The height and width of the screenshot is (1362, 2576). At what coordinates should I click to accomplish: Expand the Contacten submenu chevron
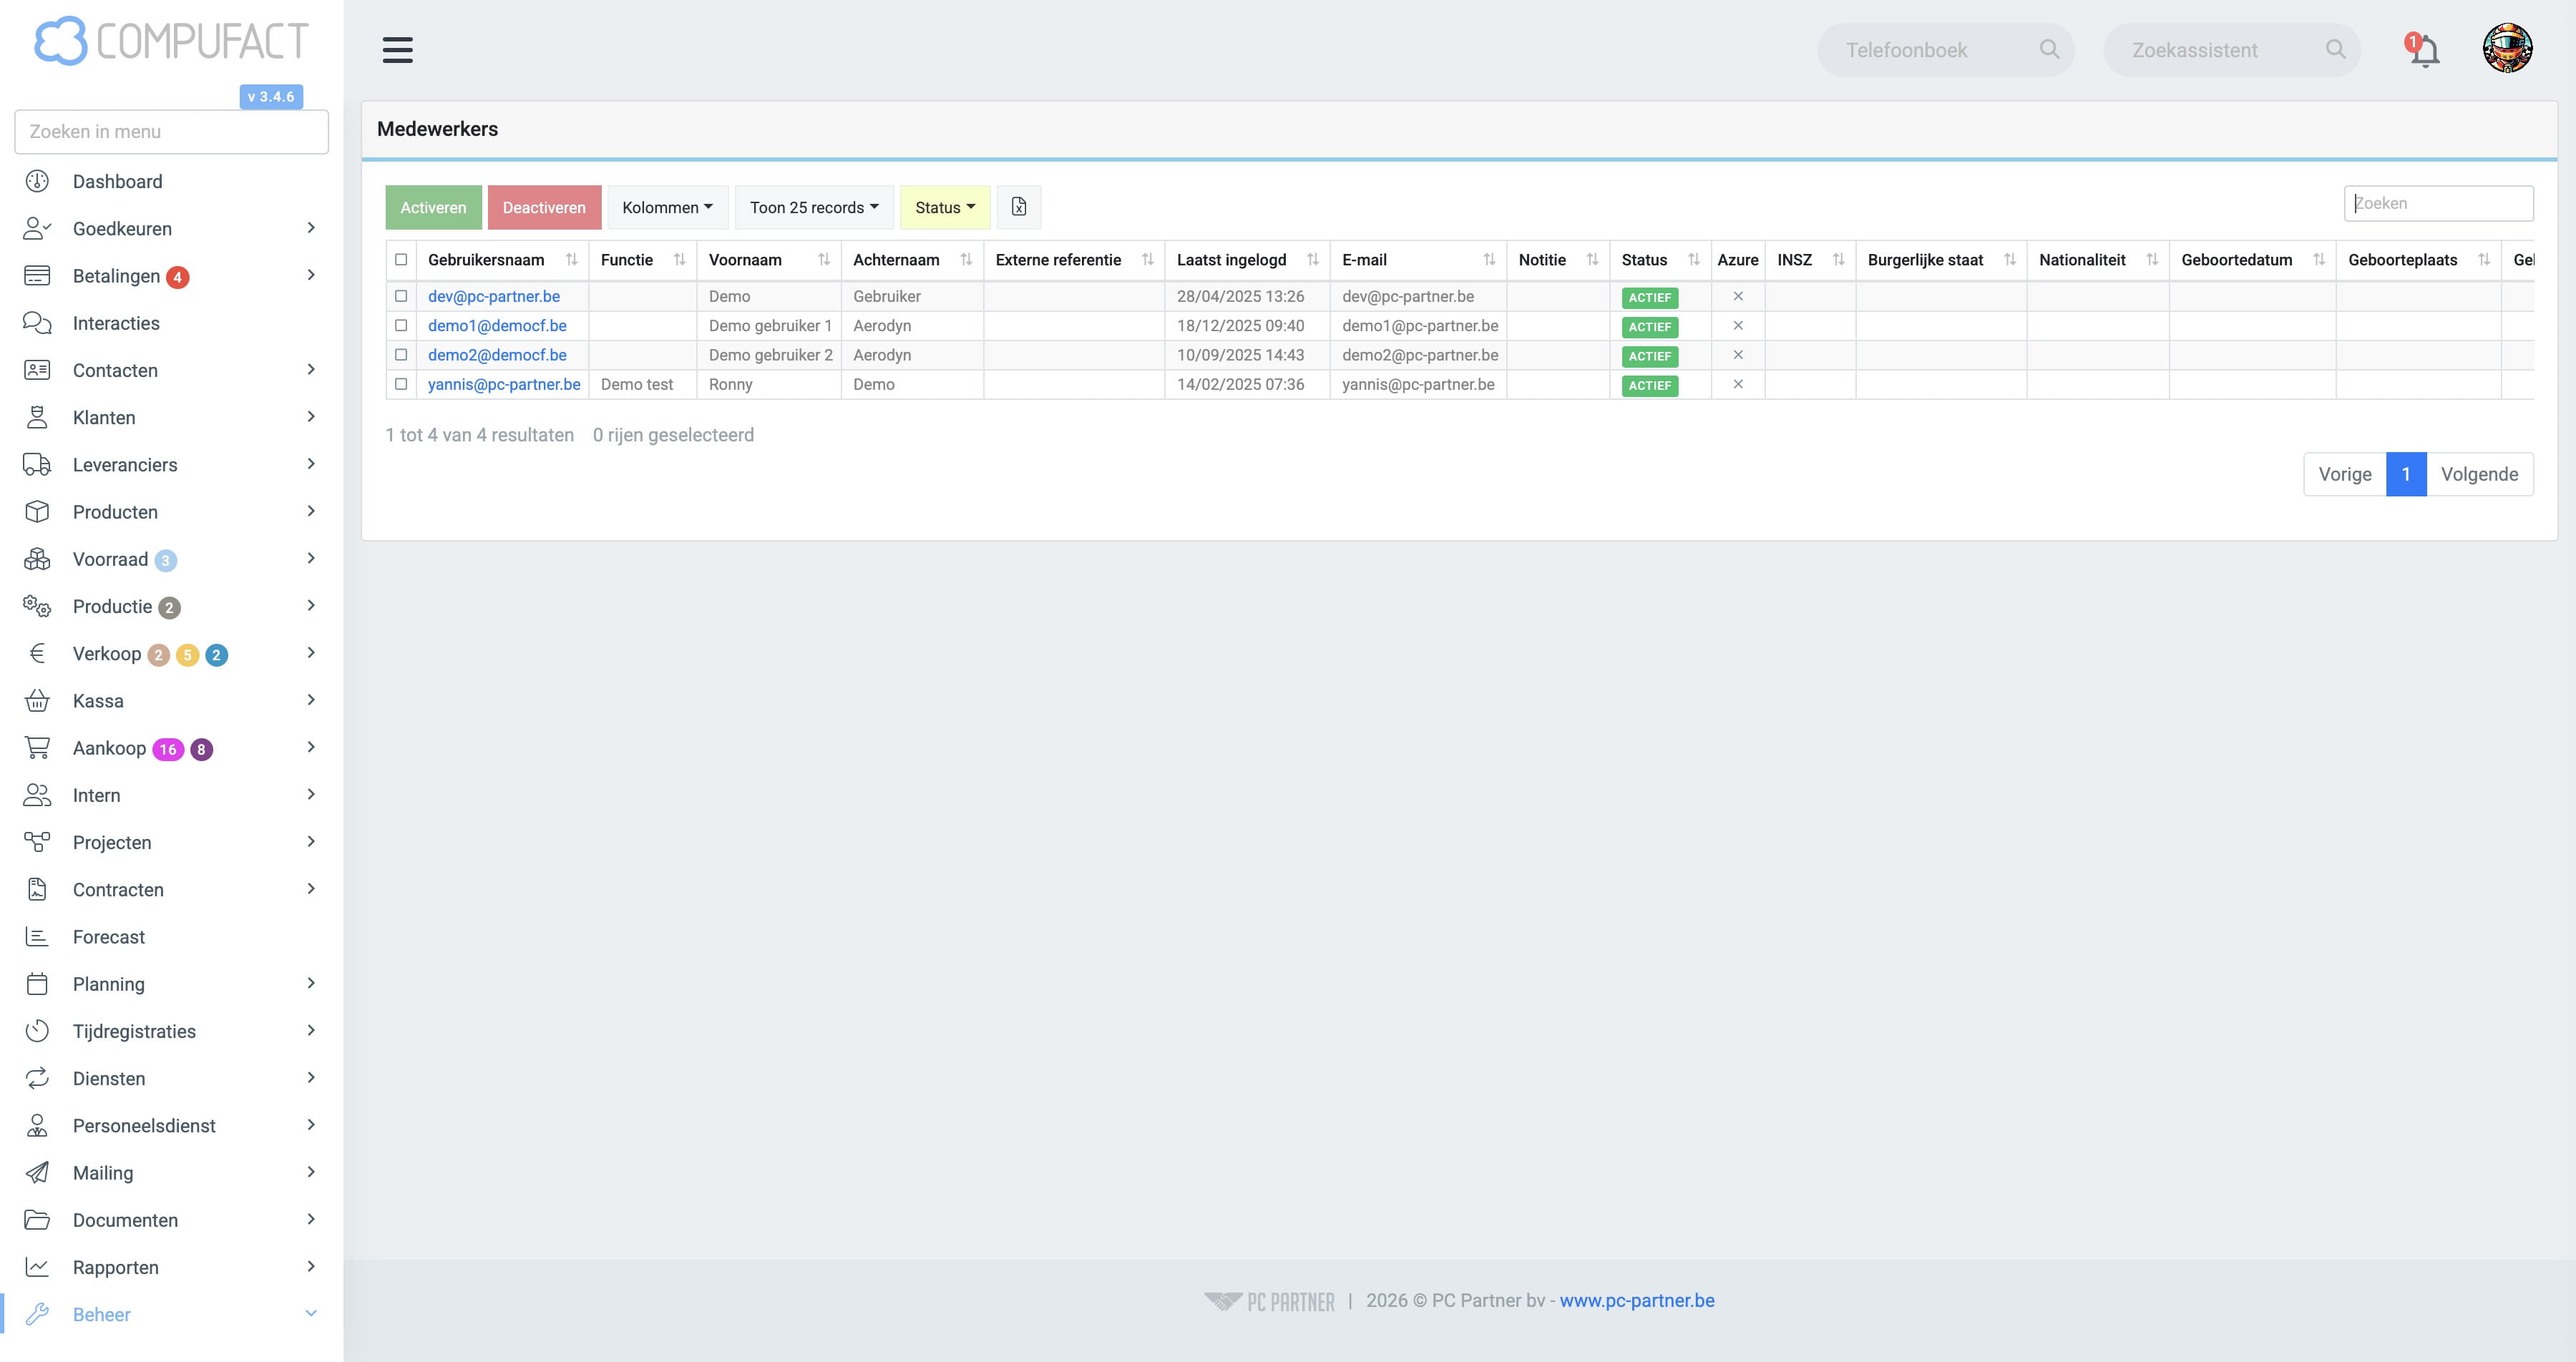pyautogui.click(x=311, y=370)
